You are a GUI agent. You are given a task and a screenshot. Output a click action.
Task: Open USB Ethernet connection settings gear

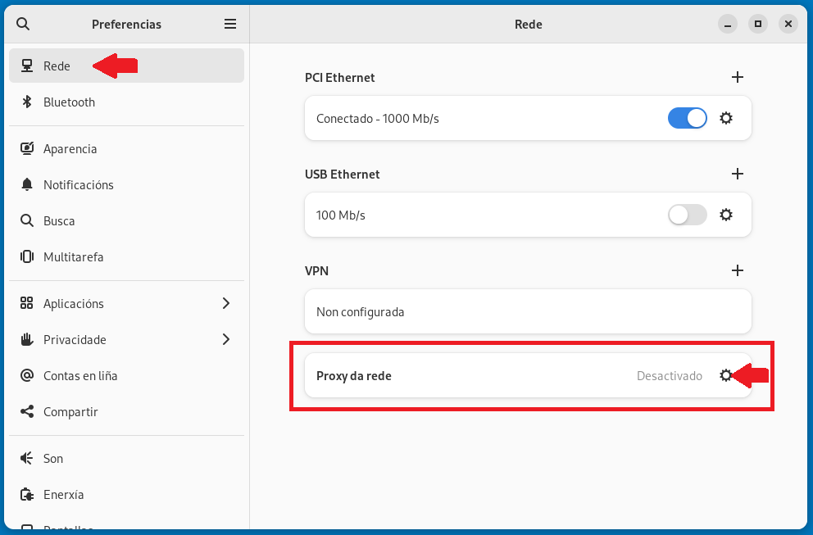coord(725,215)
